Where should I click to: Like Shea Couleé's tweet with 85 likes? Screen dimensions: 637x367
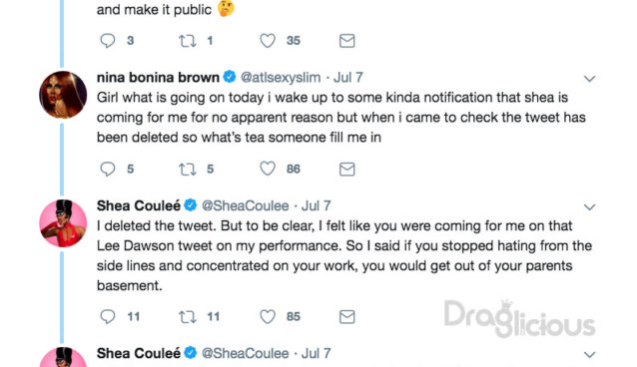268,316
